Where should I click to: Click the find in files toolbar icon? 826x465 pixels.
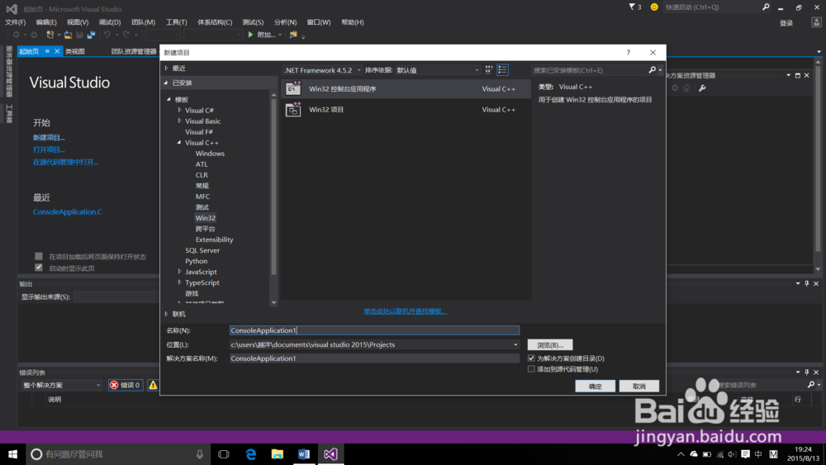[x=293, y=35]
